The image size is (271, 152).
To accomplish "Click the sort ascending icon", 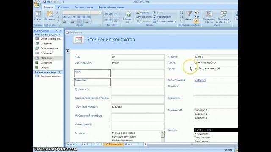I will click(181, 13).
